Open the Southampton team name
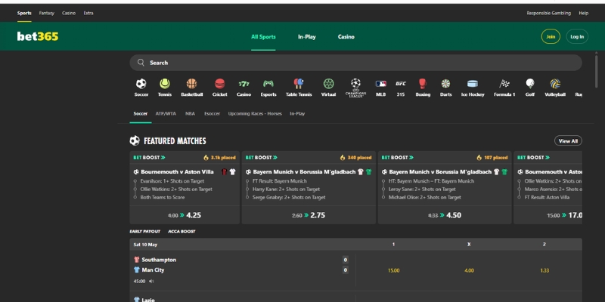Screen dimensions: 605x302 (159, 260)
